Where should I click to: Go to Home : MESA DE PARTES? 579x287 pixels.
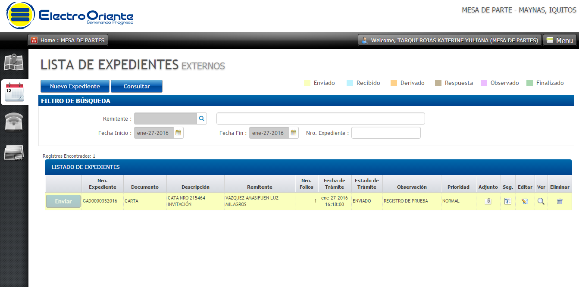[x=68, y=40]
